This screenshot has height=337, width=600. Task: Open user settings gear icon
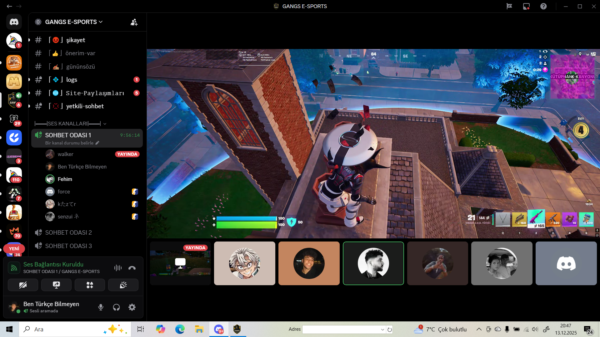(132, 307)
